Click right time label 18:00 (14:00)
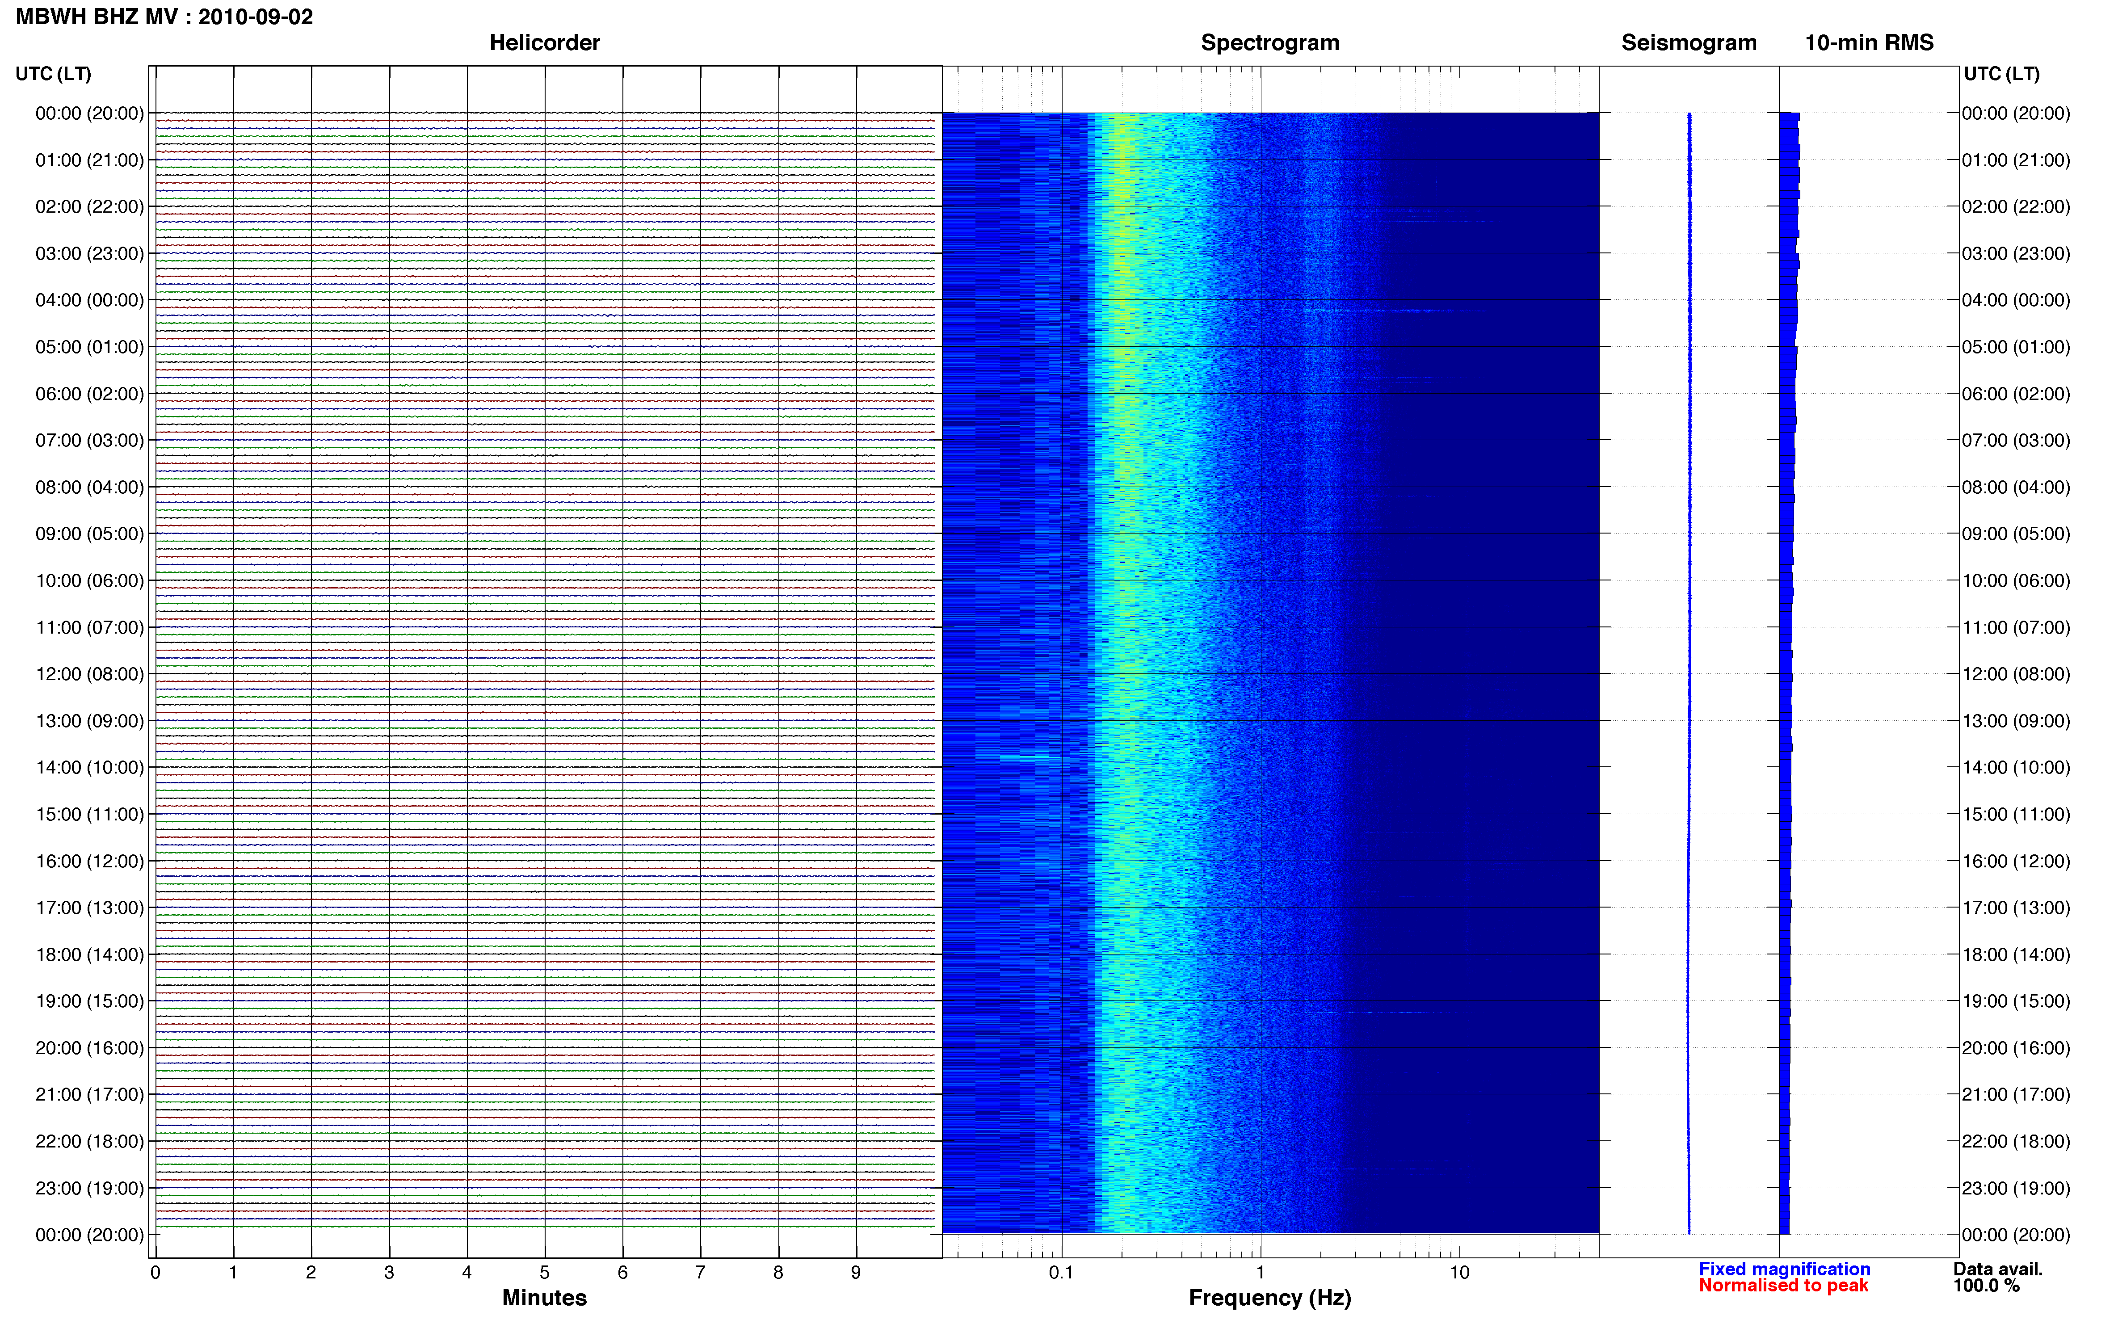 click(x=2016, y=954)
